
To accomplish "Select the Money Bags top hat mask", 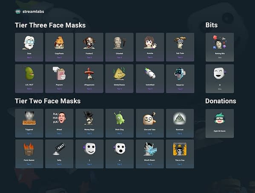I will click(89, 123).
